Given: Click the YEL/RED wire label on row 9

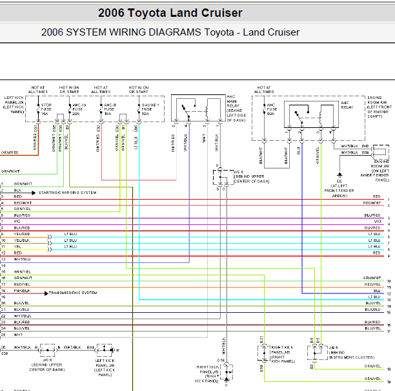Looking at the screenshot, I should pos(22,234).
